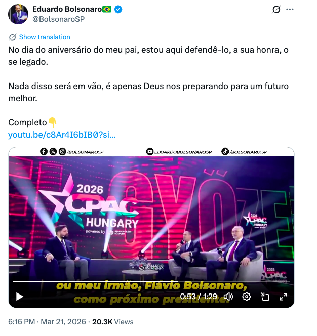Screen dimensions: 317x336
Task: Show translation of the post
Action: 45,37
